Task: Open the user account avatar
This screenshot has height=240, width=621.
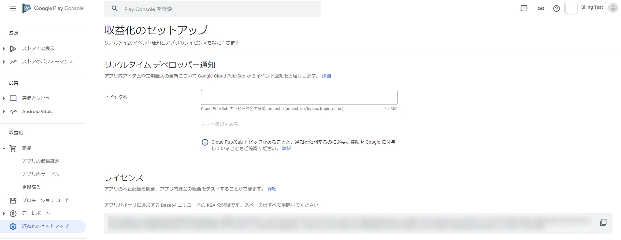Action: [x=613, y=8]
